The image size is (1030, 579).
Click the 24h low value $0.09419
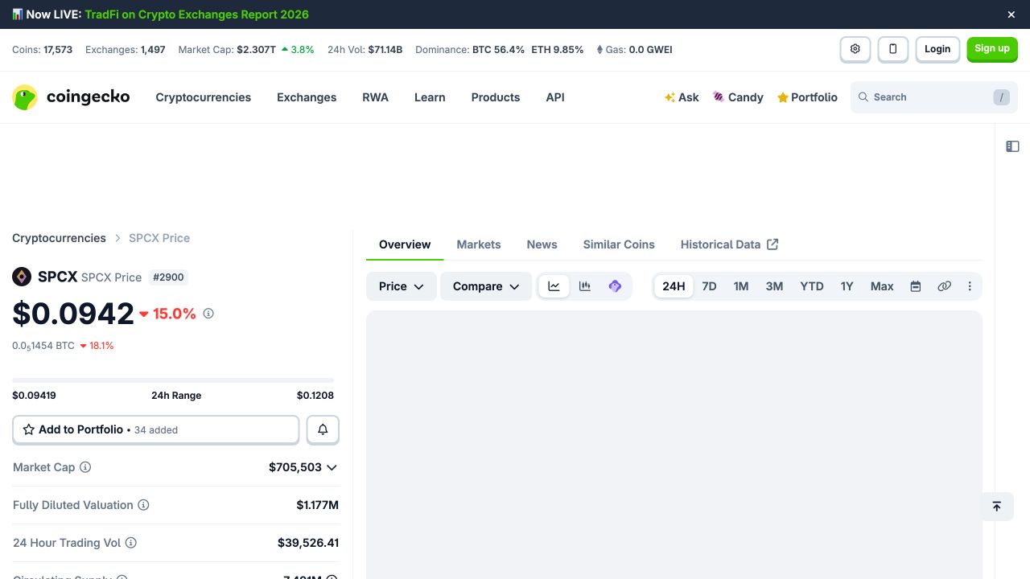click(x=34, y=396)
